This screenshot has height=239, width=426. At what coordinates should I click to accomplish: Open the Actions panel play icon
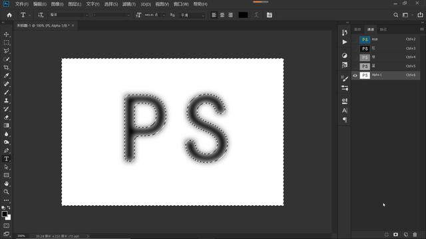(345, 42)
